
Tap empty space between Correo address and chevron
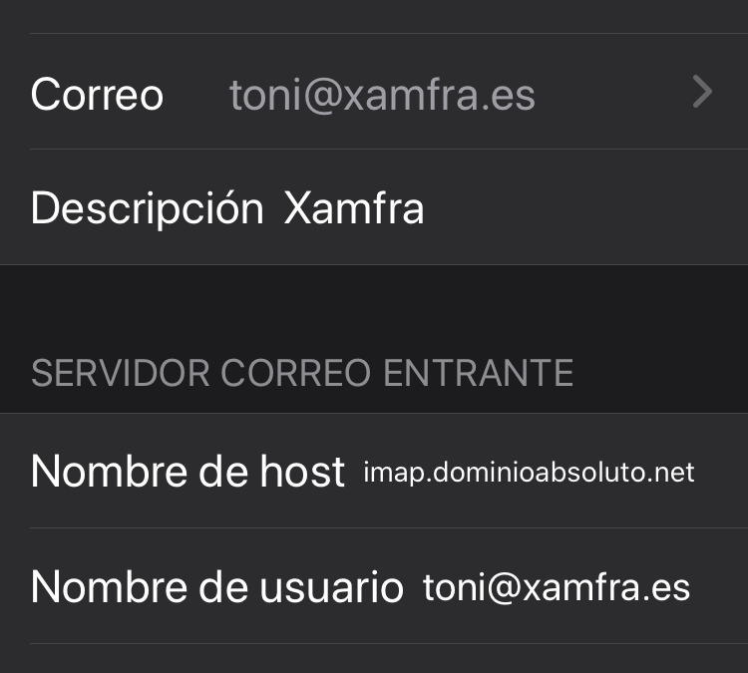coord(613,95)
